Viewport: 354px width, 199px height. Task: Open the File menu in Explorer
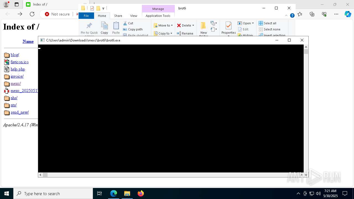point(86,16)
